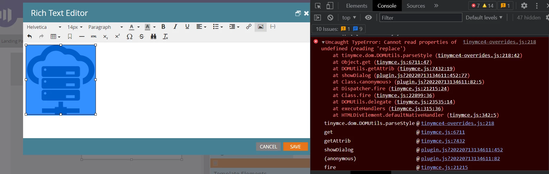Click the insert image icon

[260, 27]
